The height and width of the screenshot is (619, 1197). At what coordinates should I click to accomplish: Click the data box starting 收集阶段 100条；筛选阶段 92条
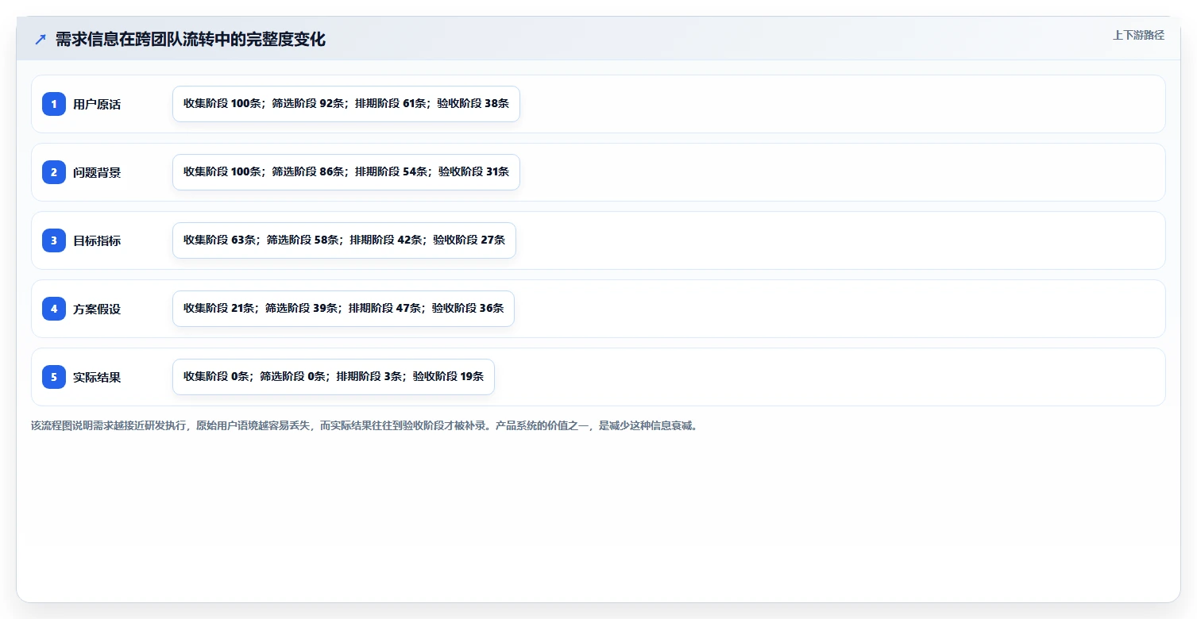[346, 104]
